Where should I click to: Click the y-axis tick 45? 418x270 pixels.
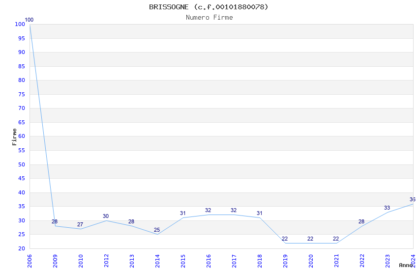(x=22, y=178)
